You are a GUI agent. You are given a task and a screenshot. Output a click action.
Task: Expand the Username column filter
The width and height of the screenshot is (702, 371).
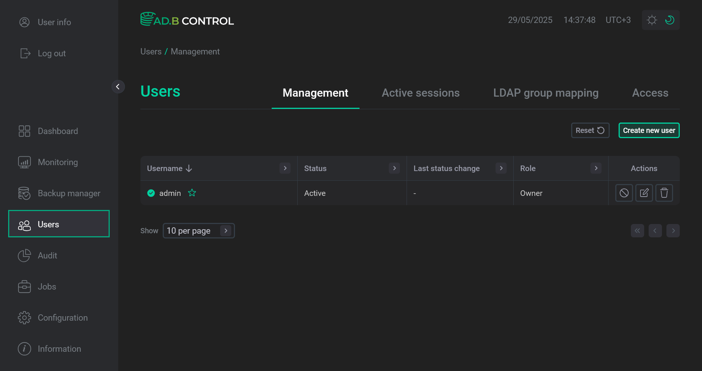285,168
